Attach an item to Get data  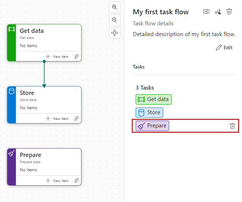pos(76,56)
